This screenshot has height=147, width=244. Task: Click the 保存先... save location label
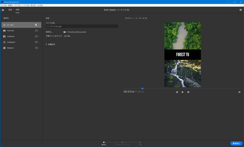50,32
